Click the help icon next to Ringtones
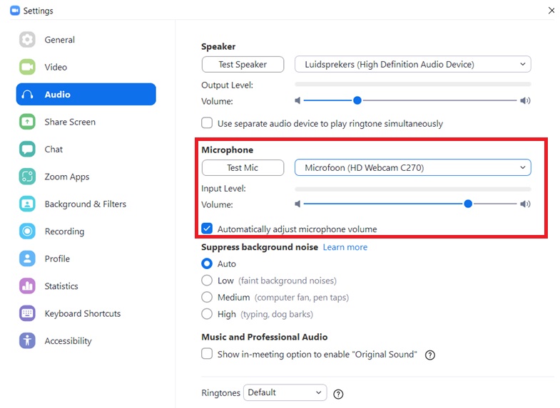560x408 pixels. click(339, 394)
